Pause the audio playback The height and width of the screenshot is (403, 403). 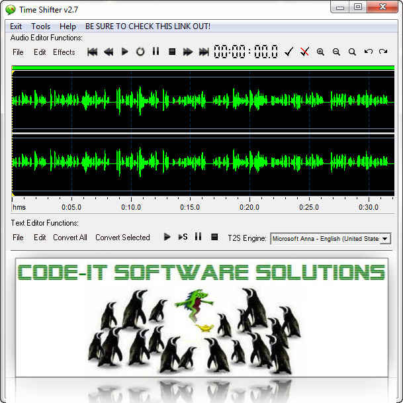click(156, 52)
